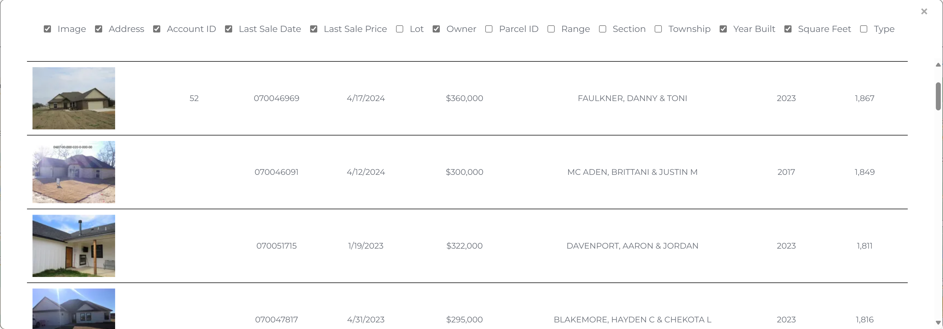Click the scrollbar down arrow

coord(938,322)
